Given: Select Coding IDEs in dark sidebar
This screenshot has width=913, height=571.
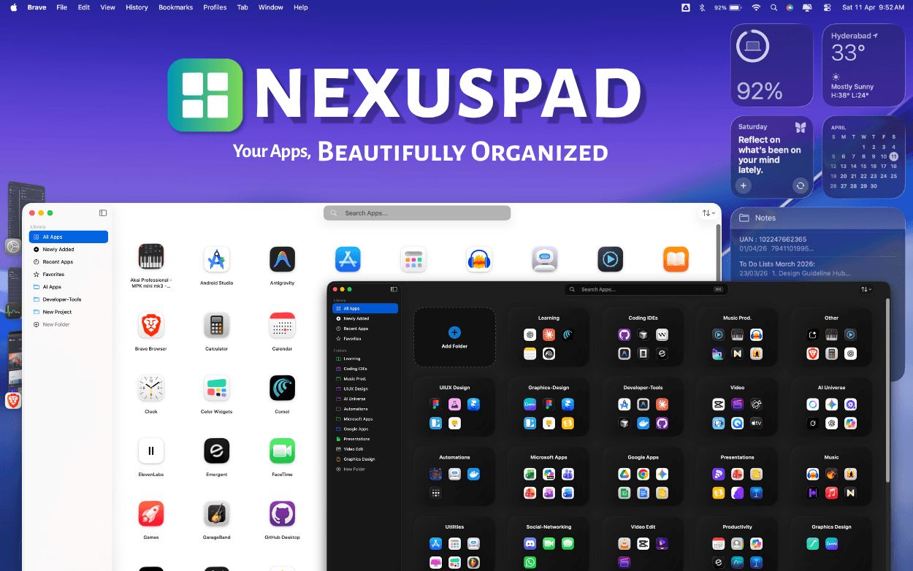Looking at the screenshot, I should (x=364, y=369).
